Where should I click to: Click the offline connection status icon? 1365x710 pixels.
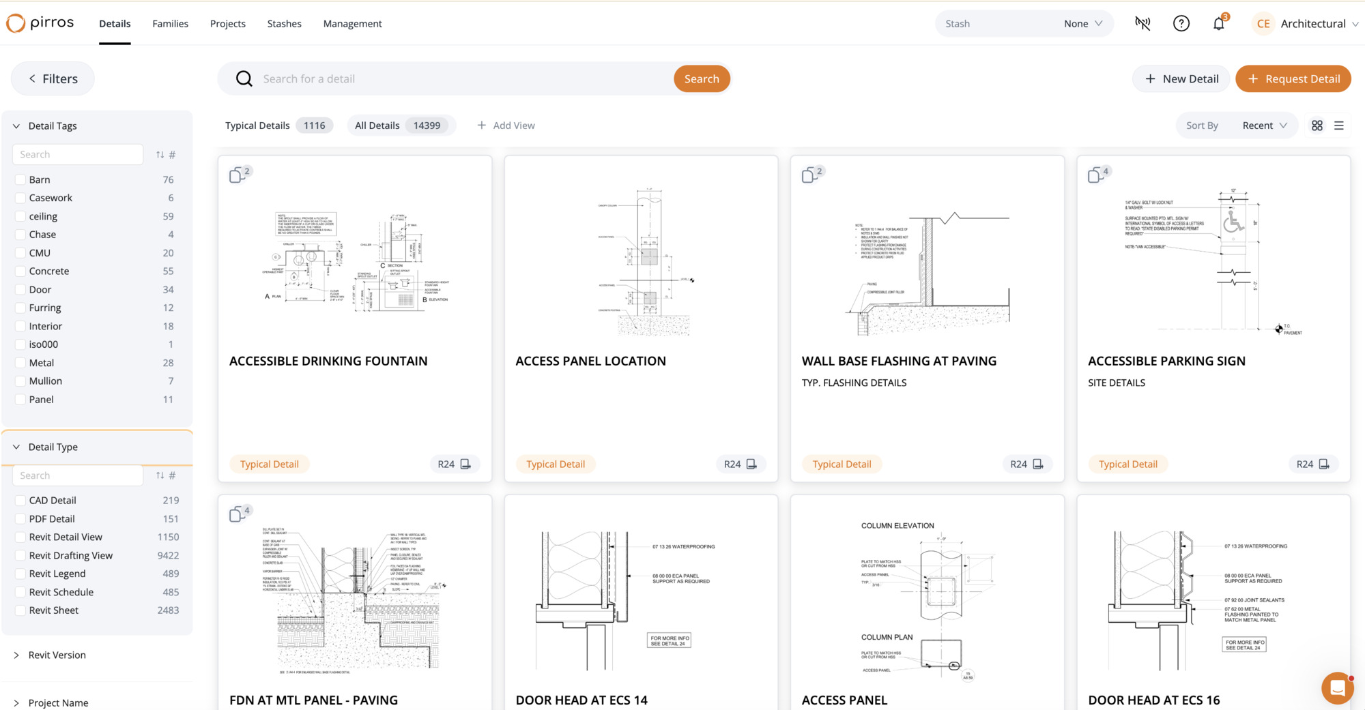[x=1143, y=23]
